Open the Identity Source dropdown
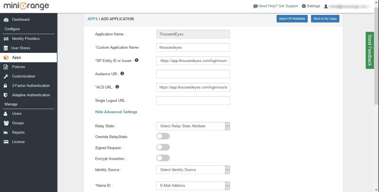 click(x=193, y=170)
